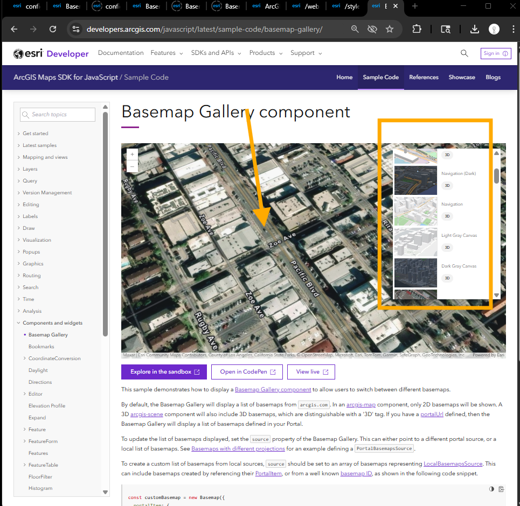Screen dimensions: 520x506
Task: Click the sidebar scroll-down arrow
Action: point(105,492)
